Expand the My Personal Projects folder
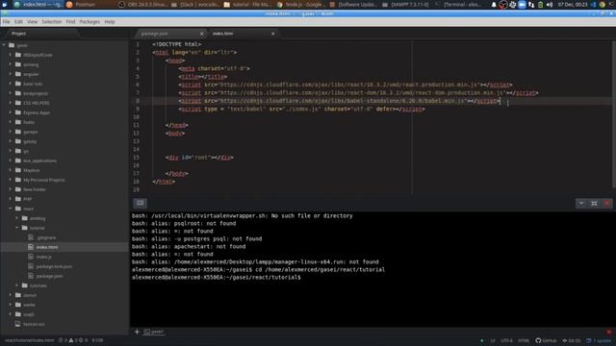Image resolution: width=616 pixels, height=346 pixels. 11,180
